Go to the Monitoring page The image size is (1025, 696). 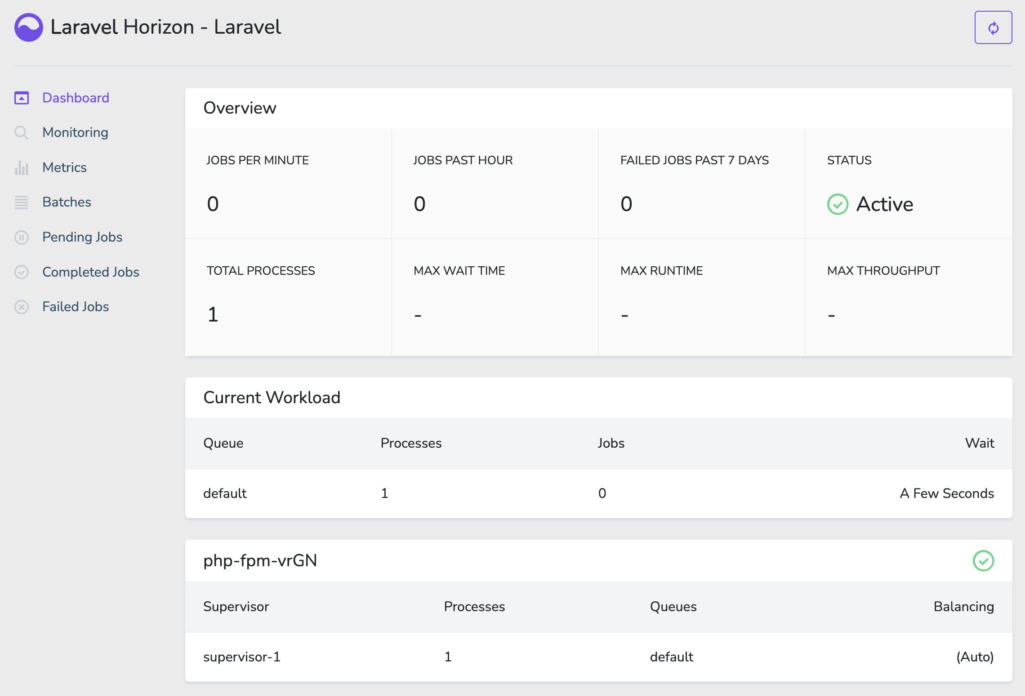(75, 132)
